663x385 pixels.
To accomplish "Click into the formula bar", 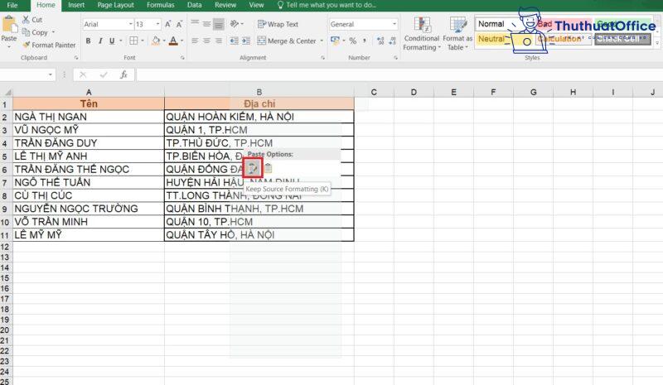I will 398,75.
